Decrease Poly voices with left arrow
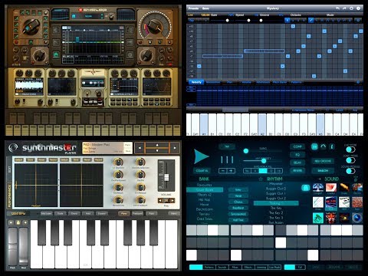368x276 pixels. tap(160, 201)
